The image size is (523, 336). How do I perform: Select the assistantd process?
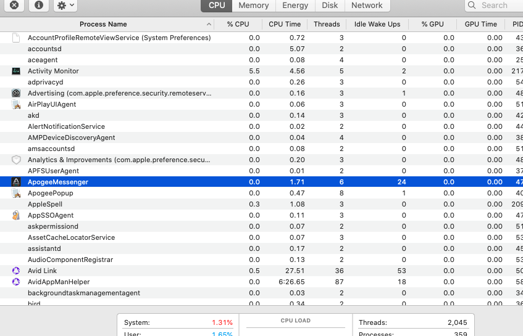262,248
